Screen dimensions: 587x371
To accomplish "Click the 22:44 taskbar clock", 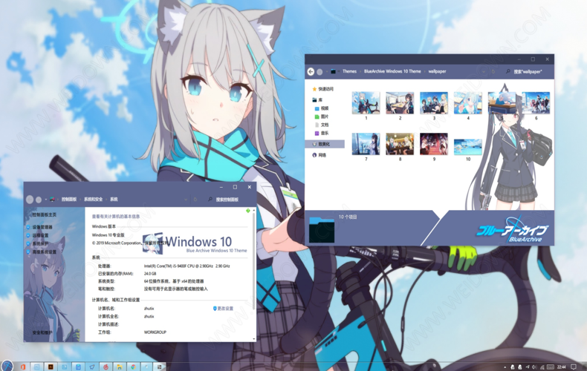I will point(562,367).
